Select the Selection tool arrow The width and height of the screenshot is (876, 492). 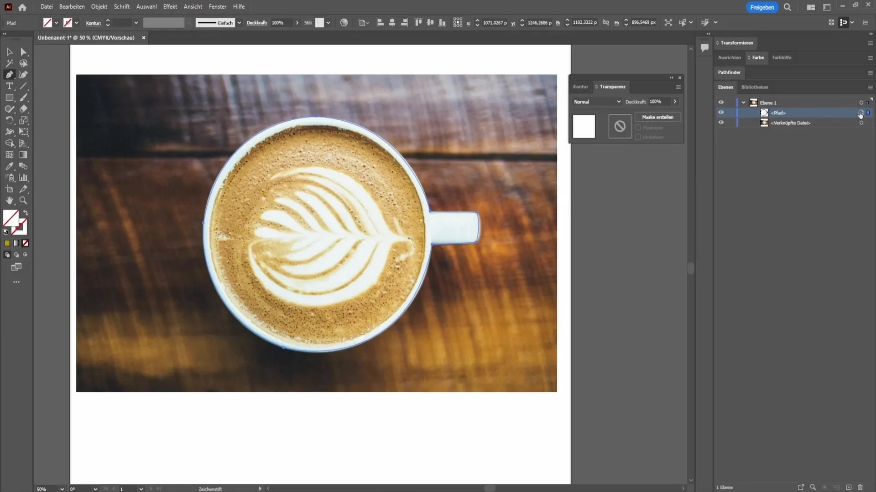click(x=9, y=52)
